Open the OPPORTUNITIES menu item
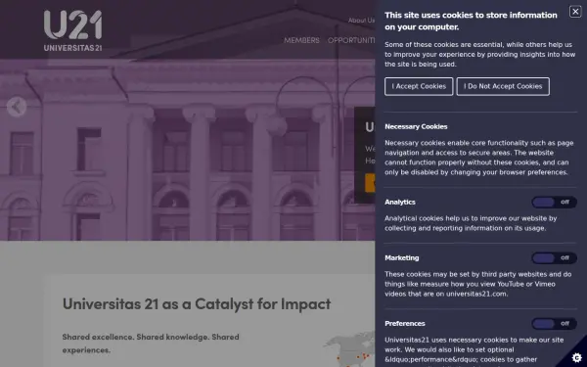Screen dimensions: 587x367 (x=351, y=40)
